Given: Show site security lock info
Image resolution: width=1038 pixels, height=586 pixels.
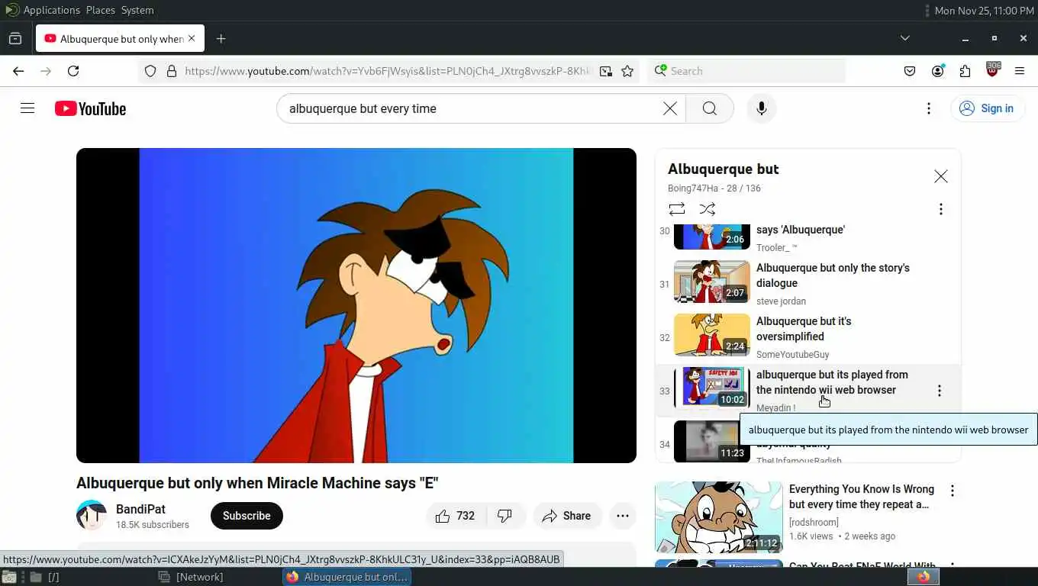Looking at the screenshot, I should [171, 71].
